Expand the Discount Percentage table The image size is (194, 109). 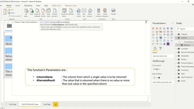[x=176, y=52]
